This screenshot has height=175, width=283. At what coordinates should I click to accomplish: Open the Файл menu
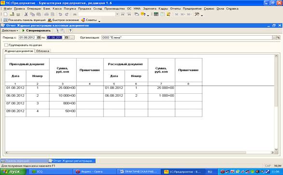[x=8, y=9]
